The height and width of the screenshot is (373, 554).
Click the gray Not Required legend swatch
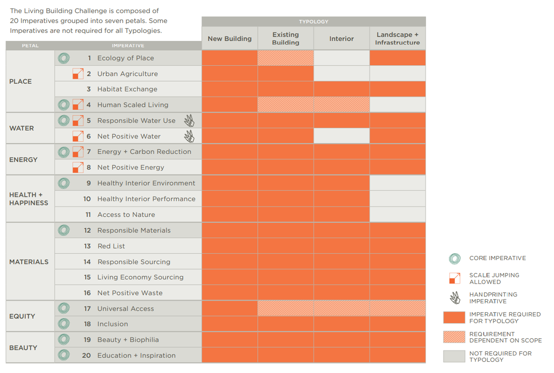pos(454,356)
